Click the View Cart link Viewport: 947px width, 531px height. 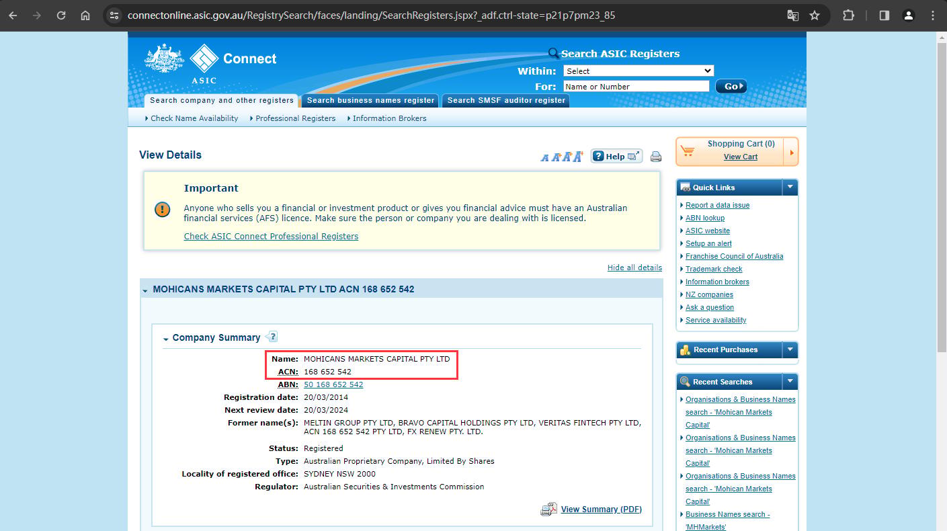click(x=741, y=157)
